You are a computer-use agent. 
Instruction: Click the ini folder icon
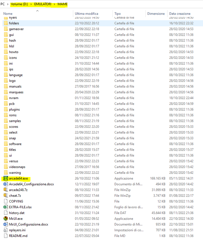click(6, 63)
